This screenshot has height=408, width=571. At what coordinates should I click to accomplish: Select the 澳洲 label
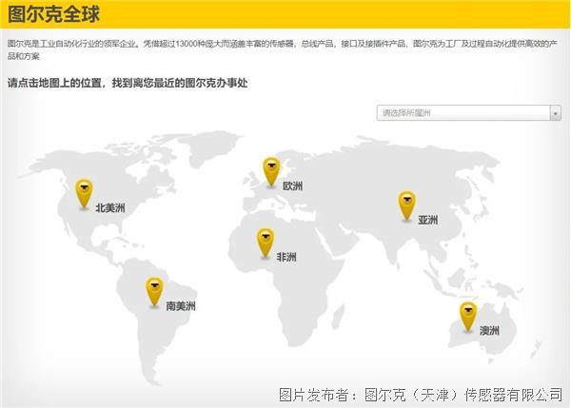(489, 330)
